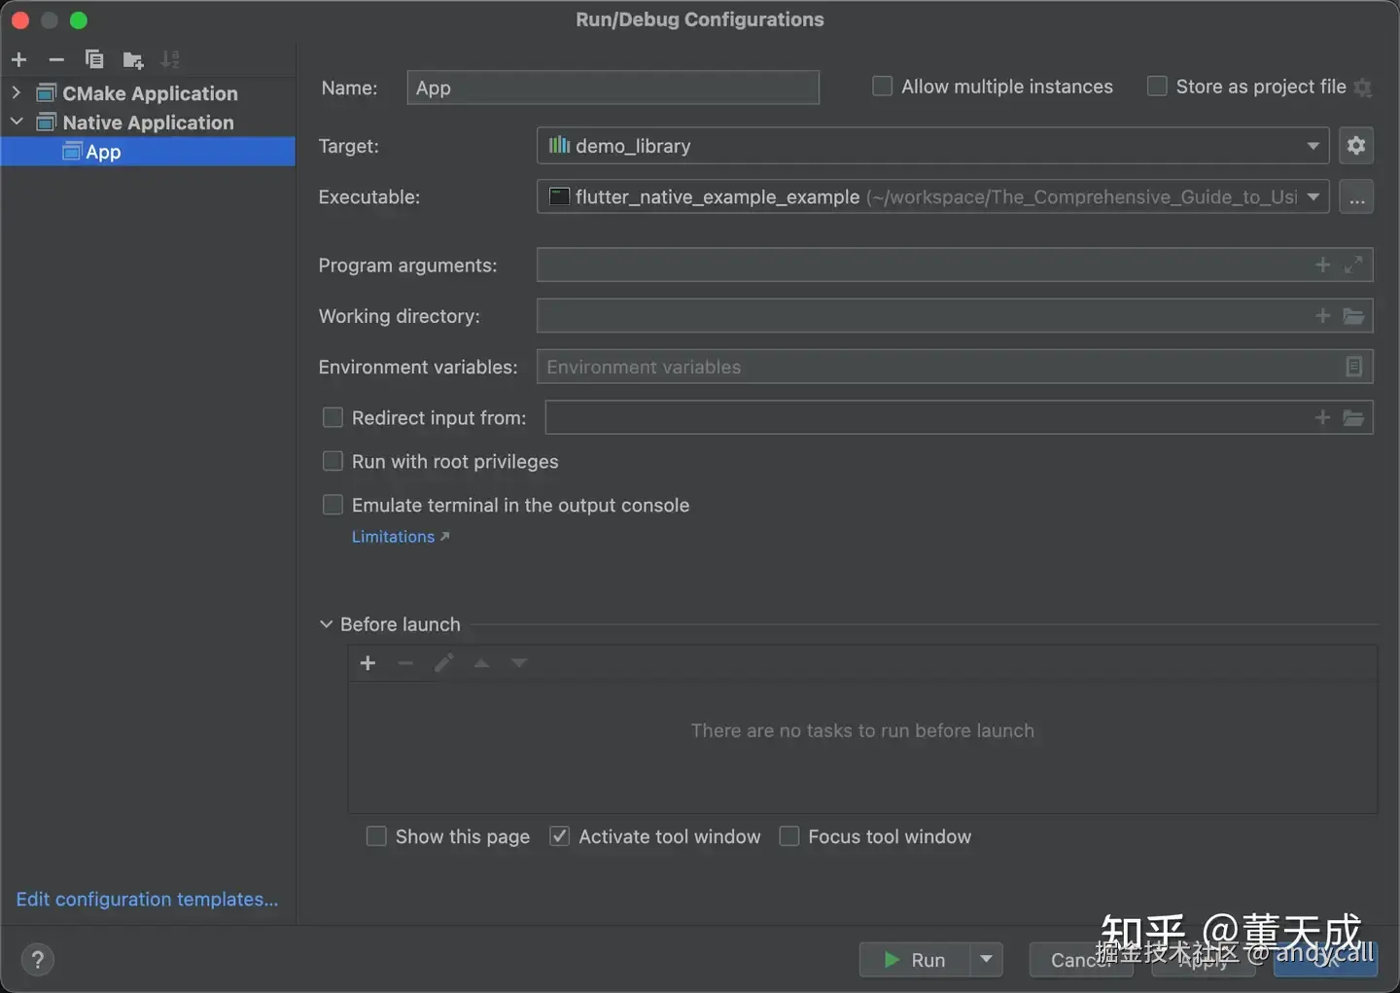Open the Run button dropdown arrow
Image resolution: width=1400 pixels, height=993 pixels.
click(x=986, y=960)
